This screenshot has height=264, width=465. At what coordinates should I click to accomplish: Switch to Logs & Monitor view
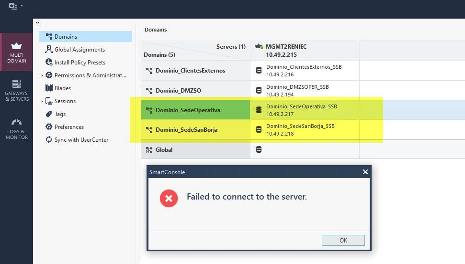pyautogui.click(x=17, y=129)
